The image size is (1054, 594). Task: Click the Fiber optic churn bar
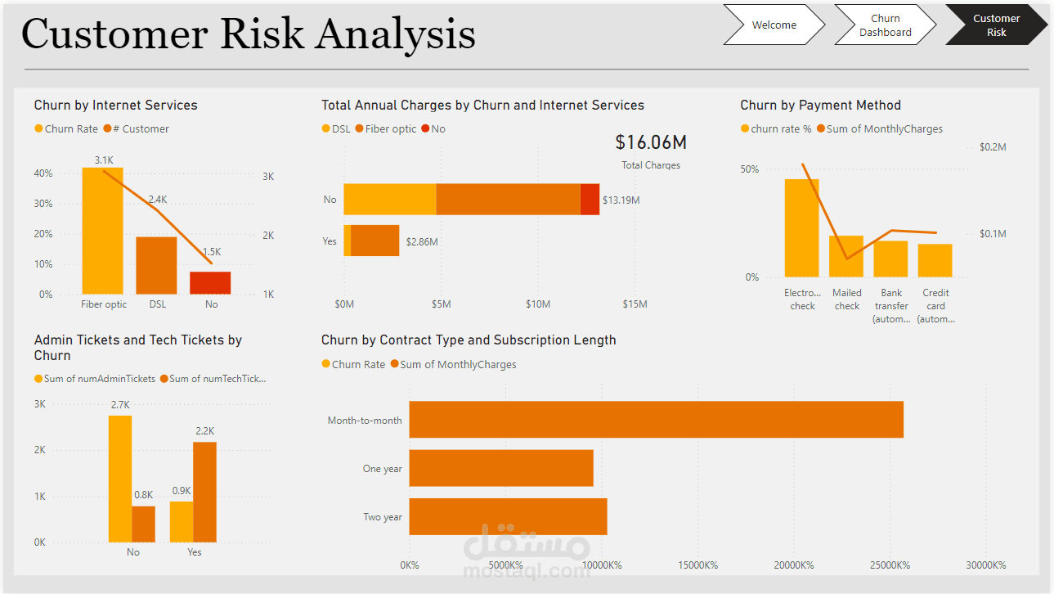(102, 232)
